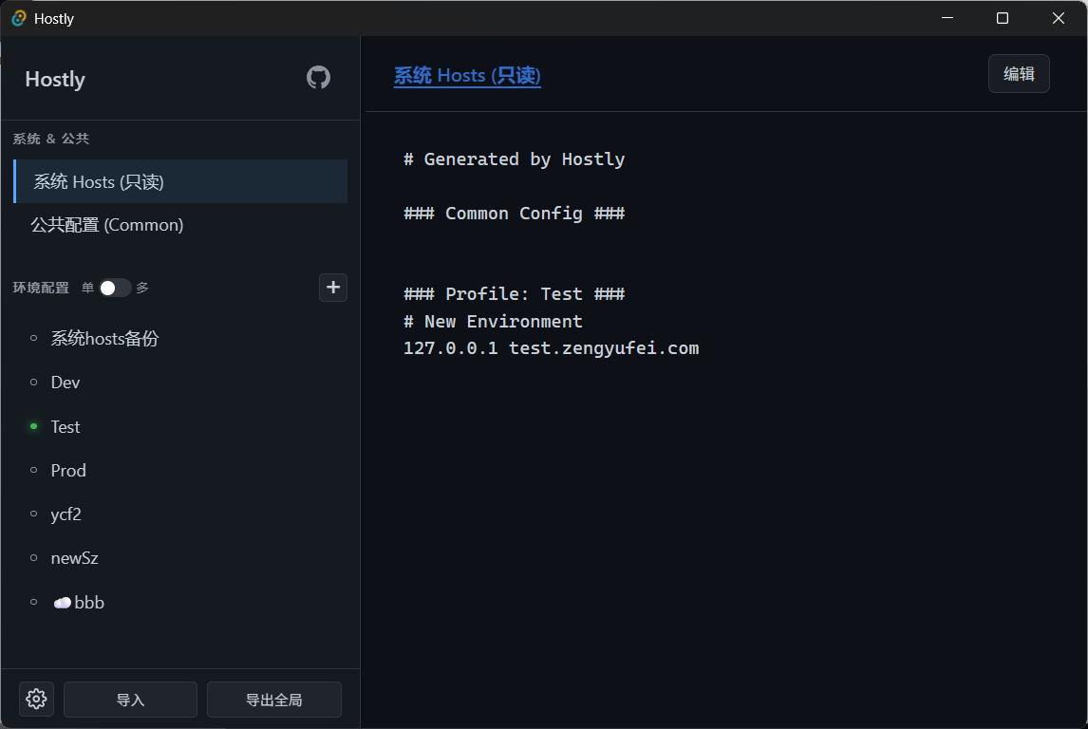Click the cloud sync icon beside bbb
This screenshot has height=729, width=1088.
tap(62, 602)
